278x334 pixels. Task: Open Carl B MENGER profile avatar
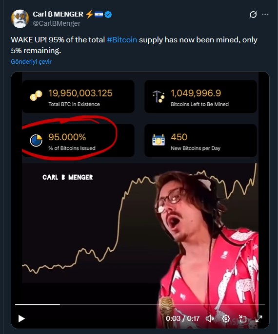point(20,19)
